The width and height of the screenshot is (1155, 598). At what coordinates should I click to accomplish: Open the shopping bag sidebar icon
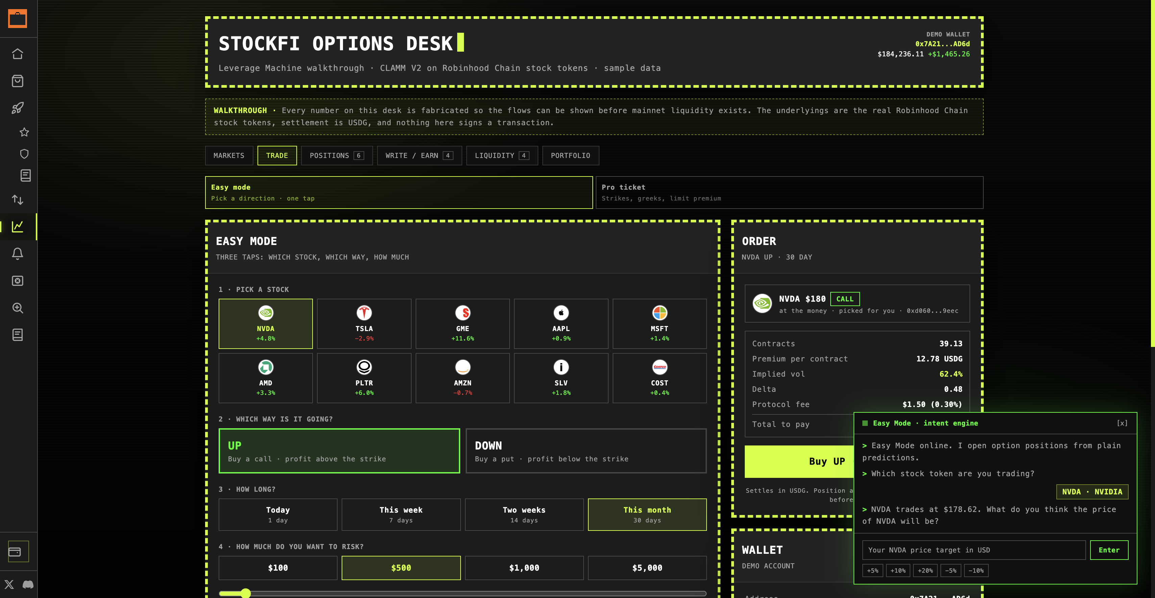click(x=18, y=81)
